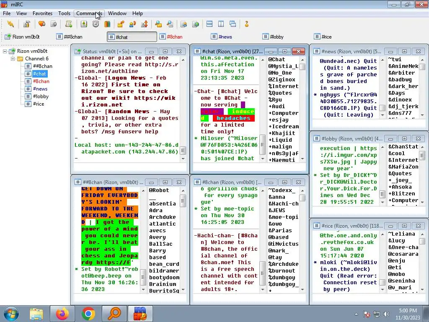The height and width of the screenshot is (322, 429).
Task: Open the taskbar file explorer icon
Action: (36, 314)
